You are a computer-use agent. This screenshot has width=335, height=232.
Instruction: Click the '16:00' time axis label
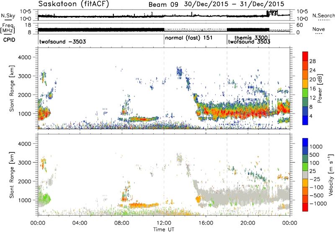point(206,223)
